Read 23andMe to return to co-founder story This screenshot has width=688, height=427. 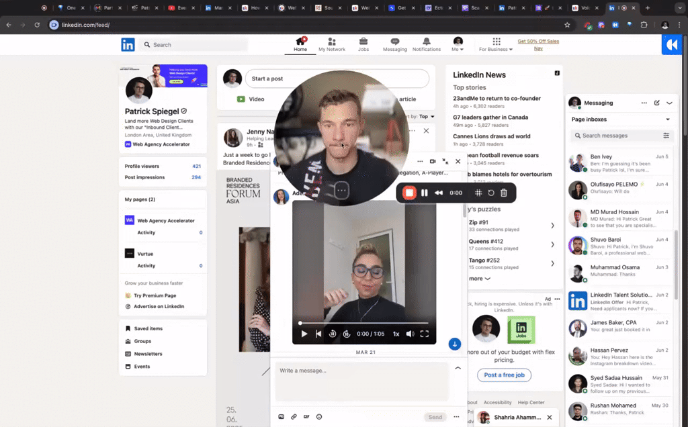[497, 99]
